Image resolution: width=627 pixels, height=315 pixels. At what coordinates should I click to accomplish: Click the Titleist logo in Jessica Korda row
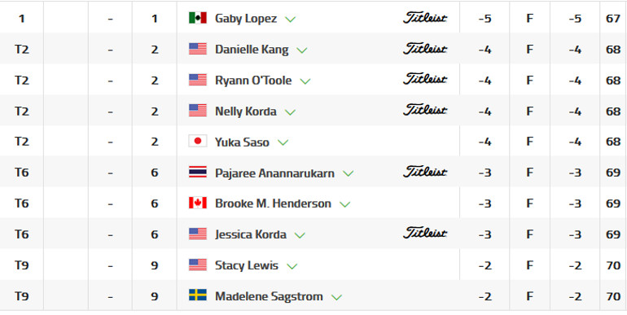(x=425, y=233)
